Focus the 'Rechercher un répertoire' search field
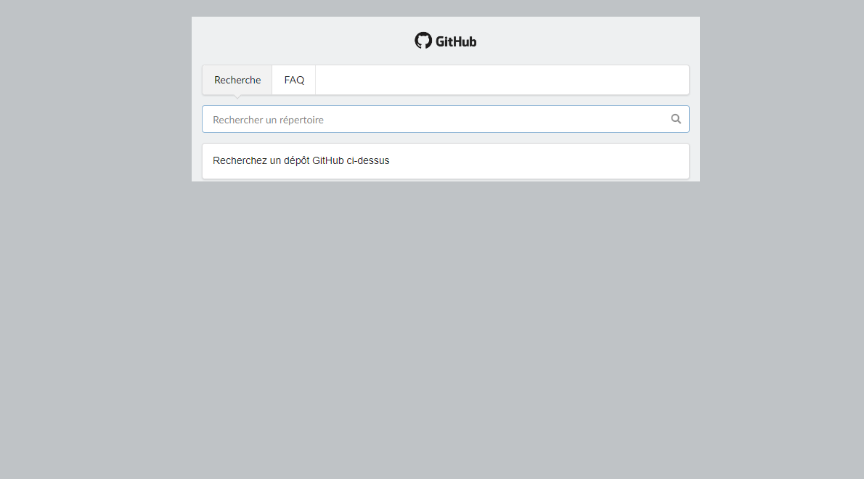This screenshot has height=479, width=864. point(445,119)
